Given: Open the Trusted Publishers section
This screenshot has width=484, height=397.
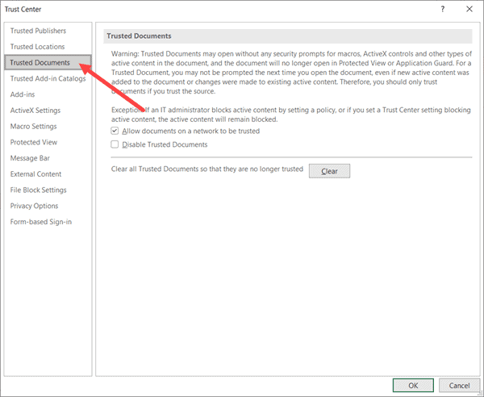Looking at the screenshot, I should [x=39, y=31].
